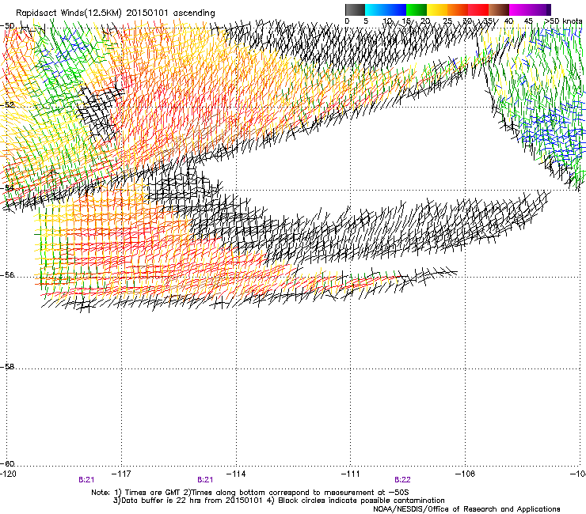586x514 pixels.
Task: Click the title 'Rapidsact Winds(12.5KM) 20150101 ascending'
Action: (x=116, y=13)
